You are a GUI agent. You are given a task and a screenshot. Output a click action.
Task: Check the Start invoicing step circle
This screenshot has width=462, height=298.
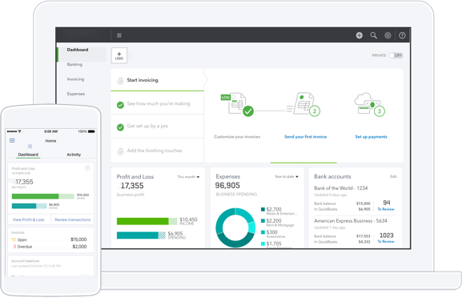(120, 80)
